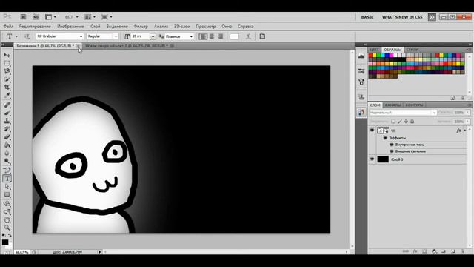Align text left in options bar
This screenshot has height=267, width=474.
tap(203, 36)
